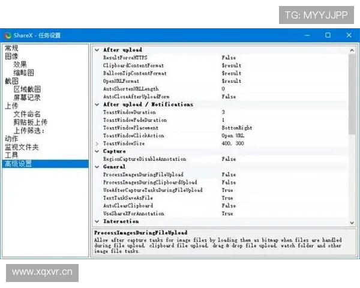Select the ToastWindowPlacement BottomRight value

pyautogui.click(x=238, y=128)
